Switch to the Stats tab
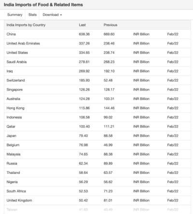The width and height of the screenshot is (193, 214). click(x=32, y=14)
